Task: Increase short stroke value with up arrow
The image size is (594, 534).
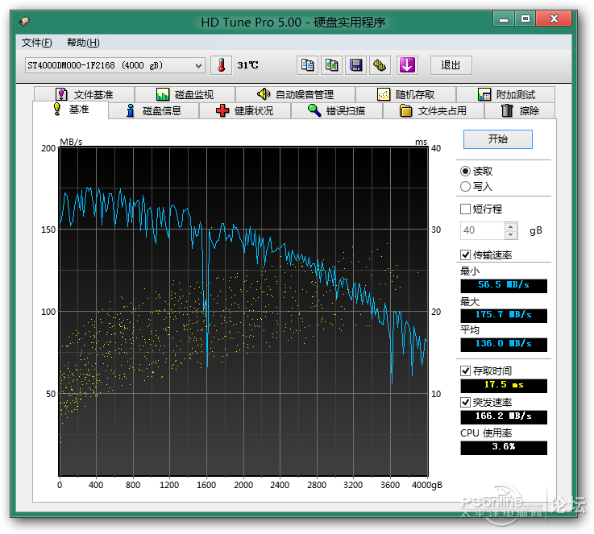Action: [511, 226]
